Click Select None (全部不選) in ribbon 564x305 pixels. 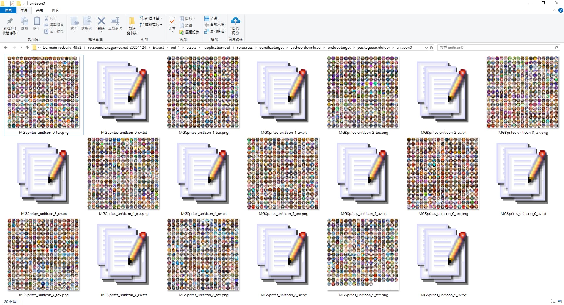tap(214, 25)
